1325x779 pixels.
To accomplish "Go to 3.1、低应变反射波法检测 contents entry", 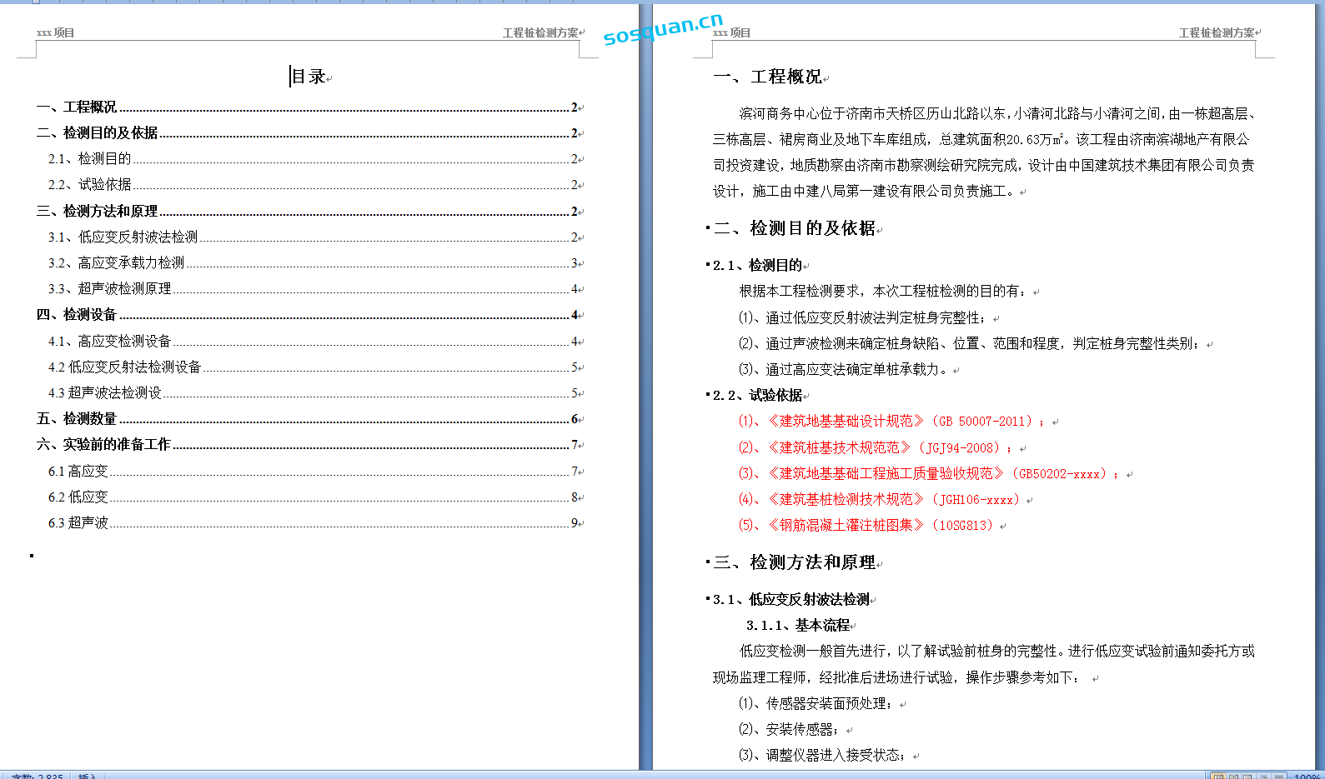I will 123,237.
